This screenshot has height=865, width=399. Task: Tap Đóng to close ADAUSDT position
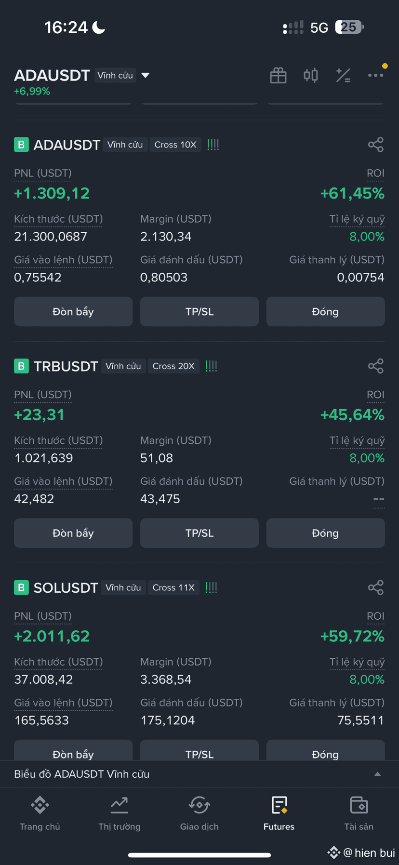tap(325, 311)
